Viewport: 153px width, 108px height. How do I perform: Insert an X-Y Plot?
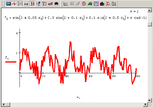tap(66, 4)
